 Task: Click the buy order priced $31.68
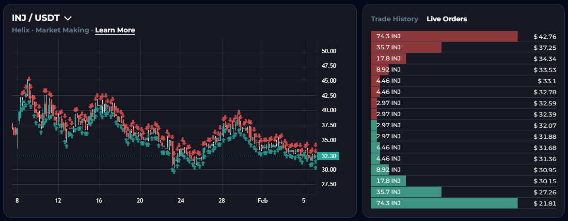coord(463,147)
